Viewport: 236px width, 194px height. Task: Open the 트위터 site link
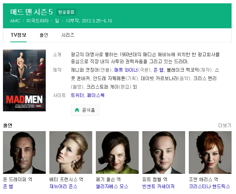point(77,96)
